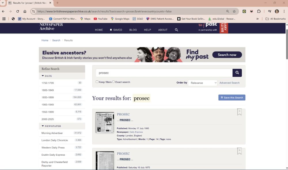
Task: Go back using browser back arrow
Action: click(3, 11)
